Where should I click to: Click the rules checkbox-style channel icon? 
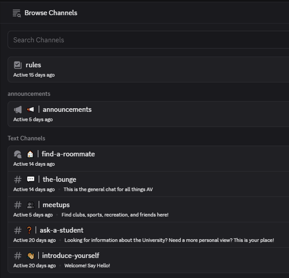[x=18, y=65]
